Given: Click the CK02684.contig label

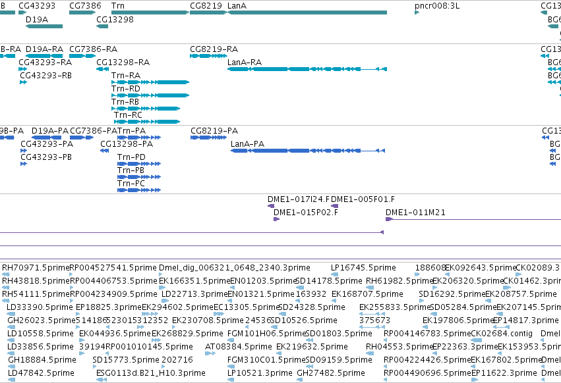Looking at the screenshot, I should (502, 334).
